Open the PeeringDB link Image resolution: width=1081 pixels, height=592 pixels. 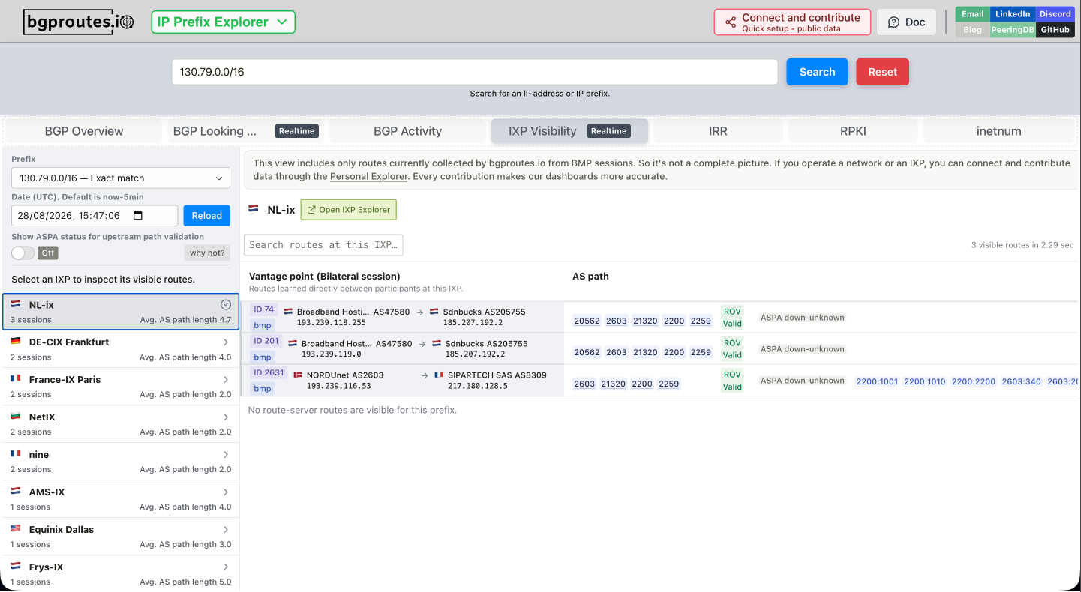point(1013,30)
